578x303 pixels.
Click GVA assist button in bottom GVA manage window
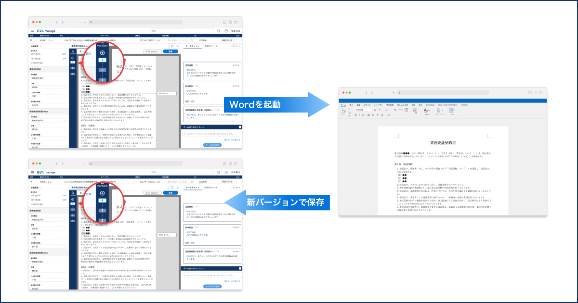(153, 193)
